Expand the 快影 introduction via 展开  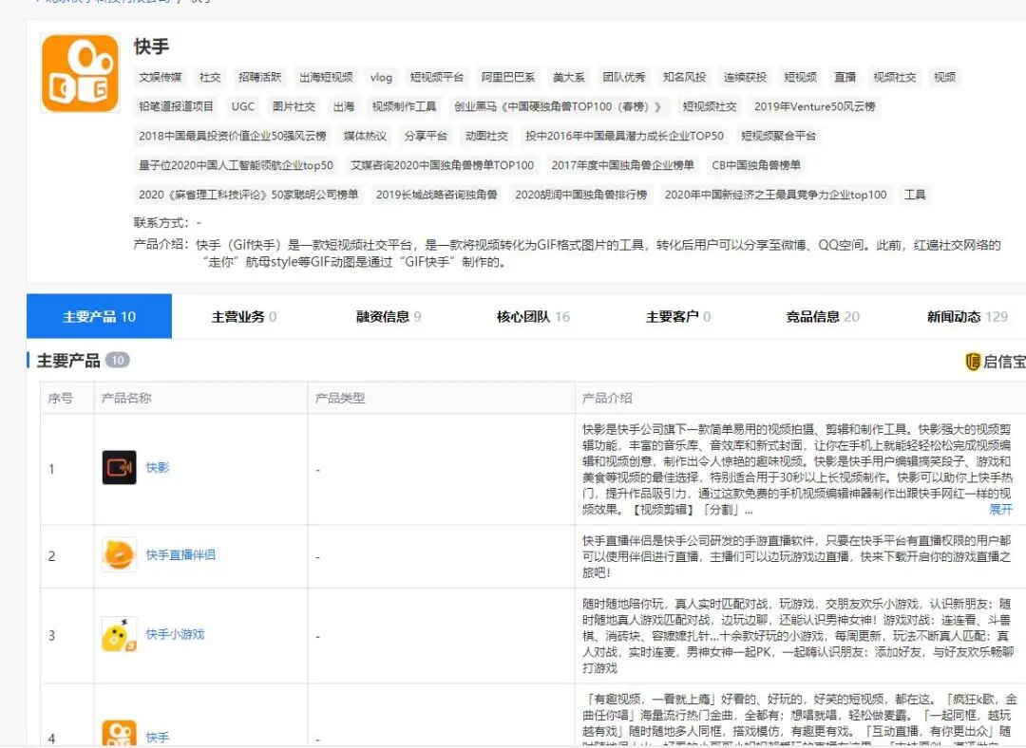coord(1002,511)
